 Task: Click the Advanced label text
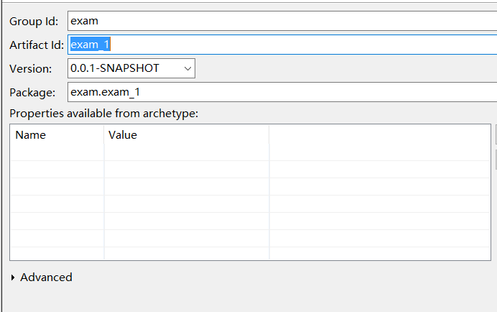click(46, 277)
